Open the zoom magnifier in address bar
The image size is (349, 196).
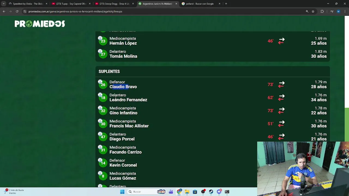(307, 11)
